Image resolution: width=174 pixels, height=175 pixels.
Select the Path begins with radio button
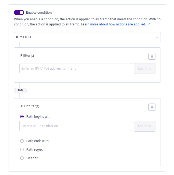(22, 117)
